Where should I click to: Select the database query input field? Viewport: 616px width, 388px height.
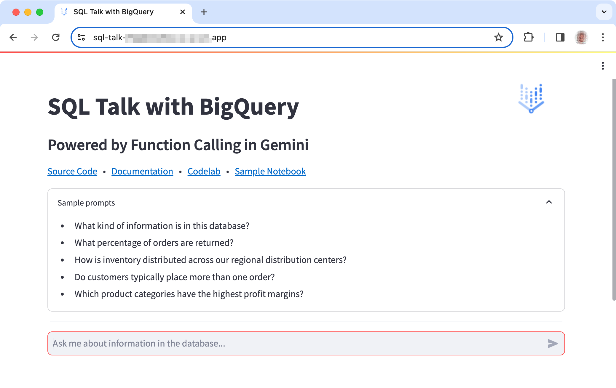(x=306, y=343)
